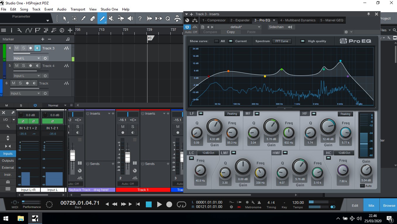This screenshot has width=397, height=224.
Task: Activate the Mute tool
Action: click(x=111, y=18)
